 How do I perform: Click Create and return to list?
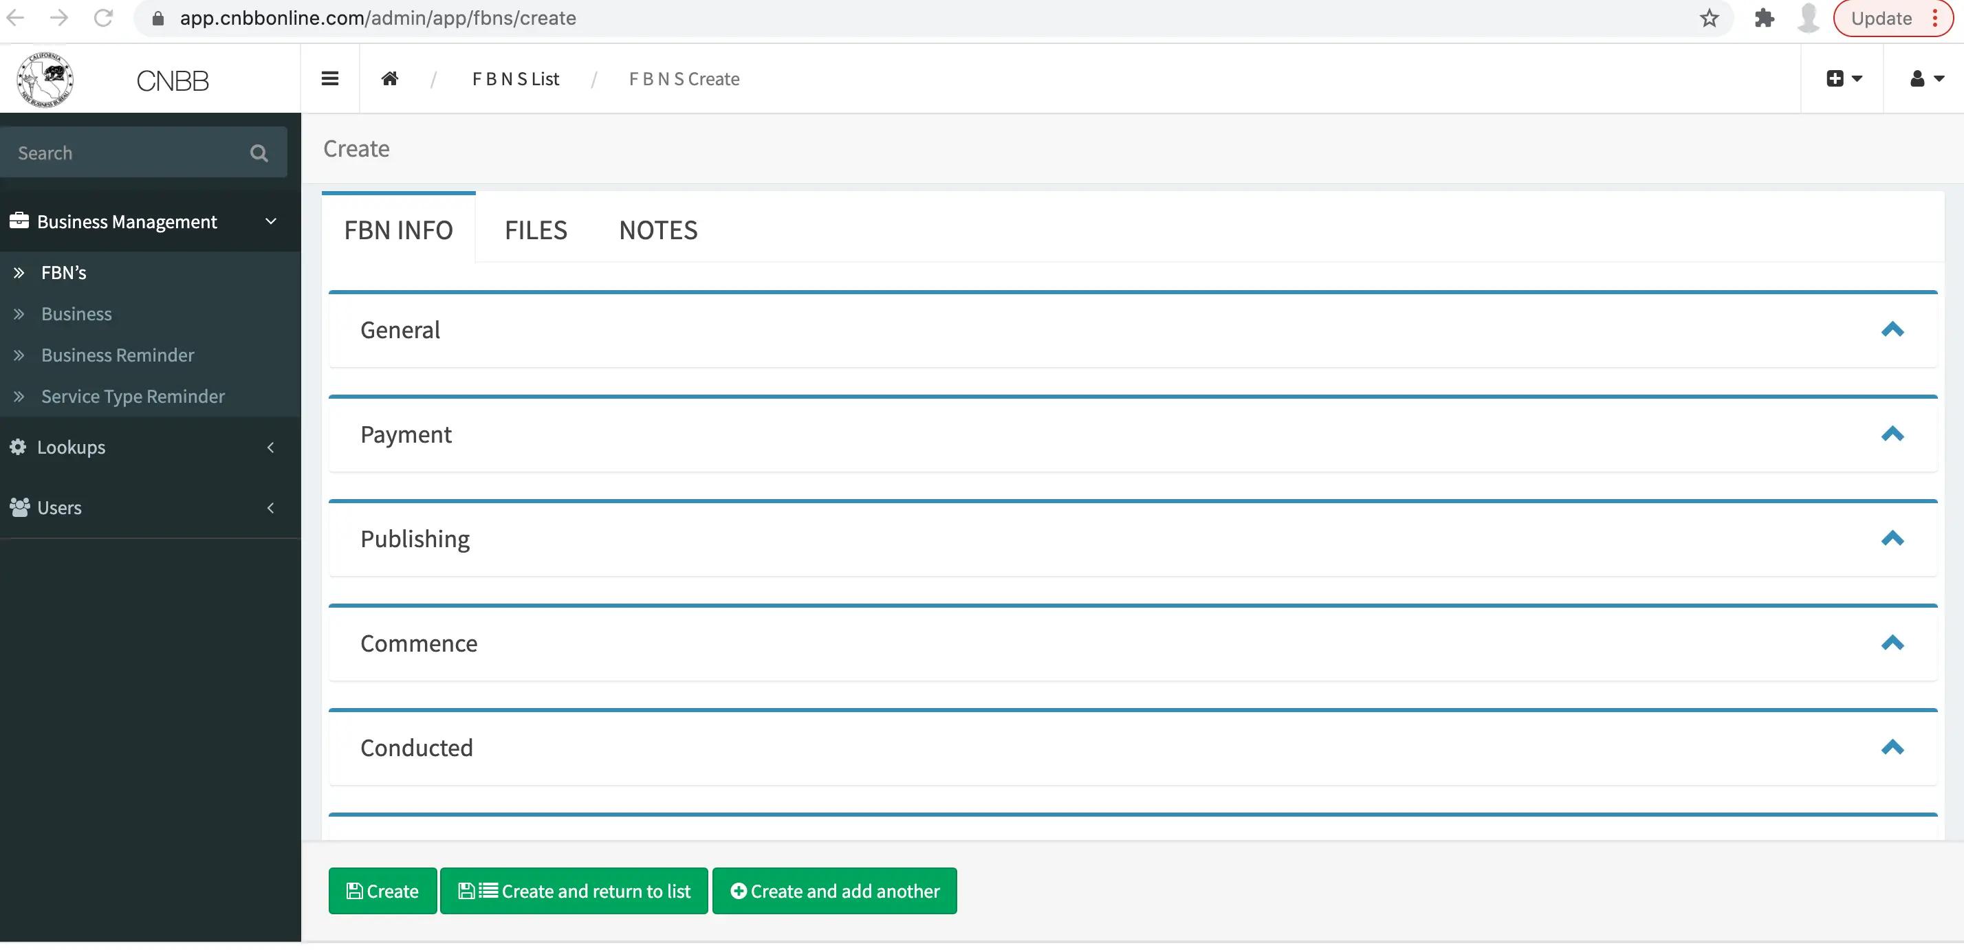click(x=574, y=891)
